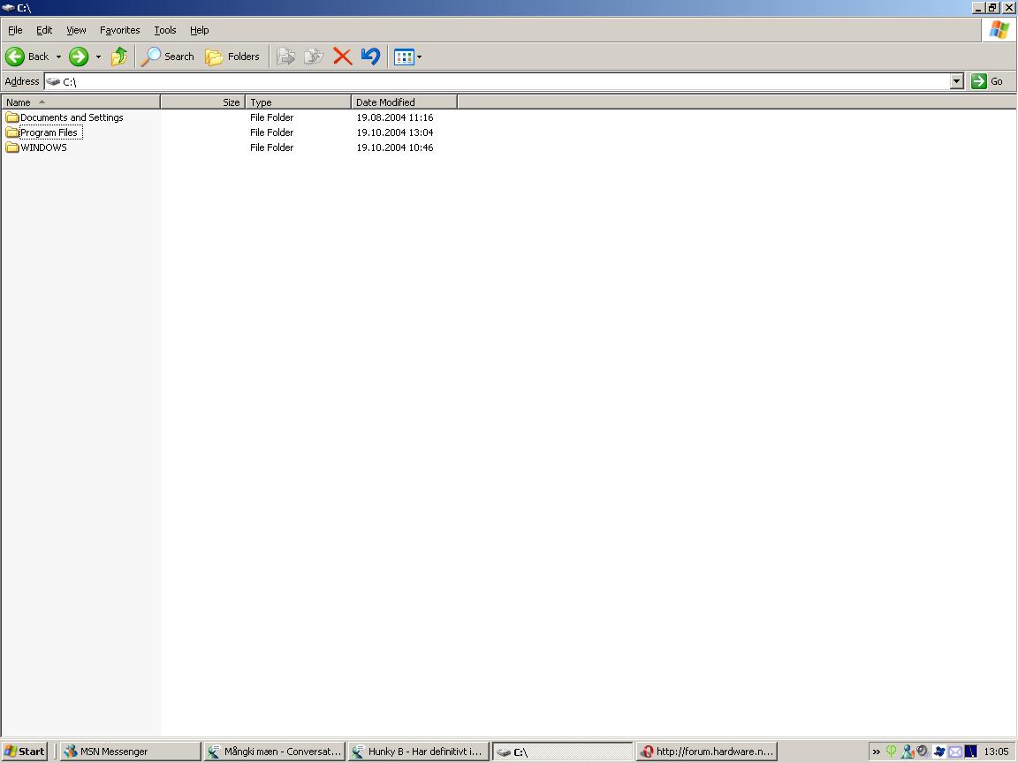Click the drive icon in title bar
Viewport: 1018px width, 763px height.
8,8
